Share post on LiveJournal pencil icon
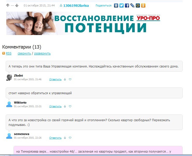The width and height of the screenshot is (192, 156). point(132,5)
